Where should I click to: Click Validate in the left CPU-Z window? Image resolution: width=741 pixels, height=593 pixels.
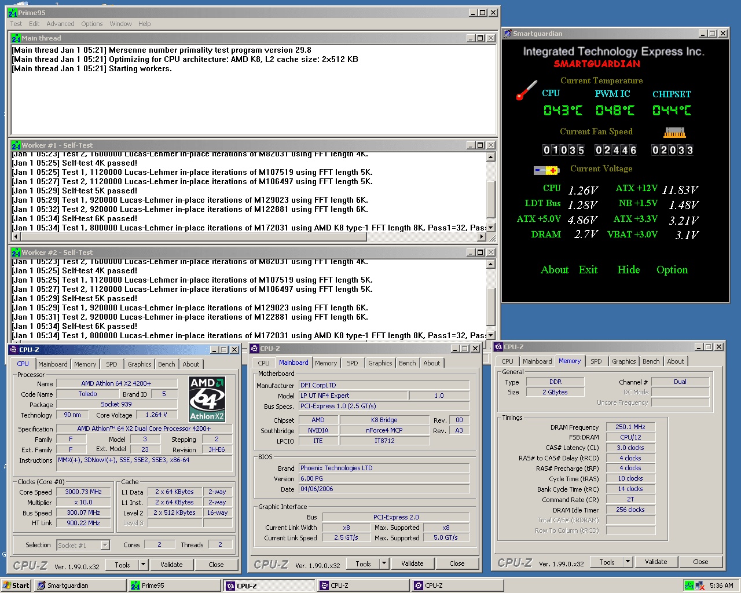pos(171,565)
